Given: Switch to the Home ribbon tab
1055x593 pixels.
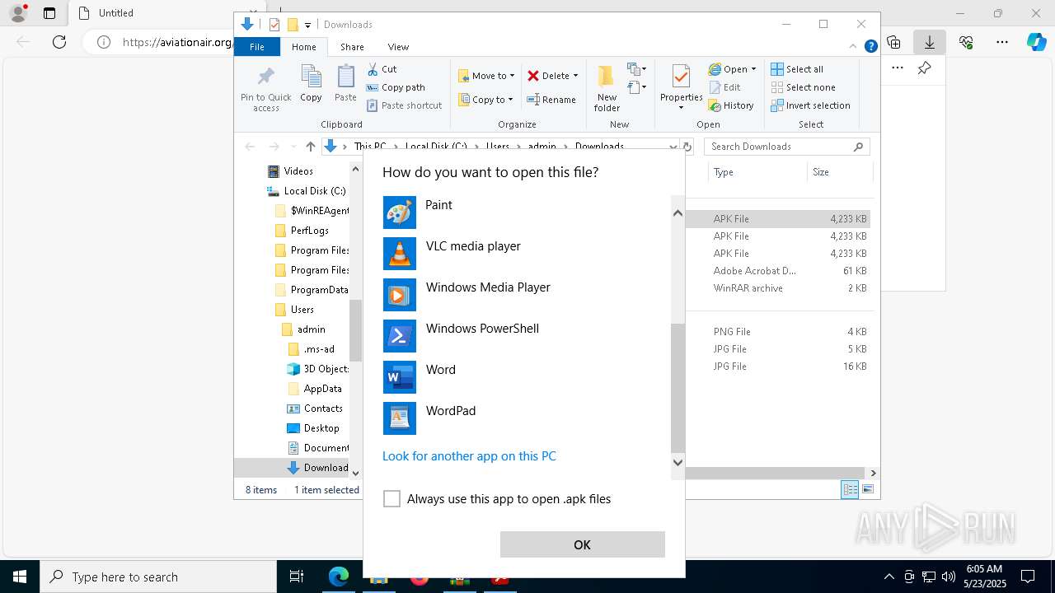Looking at the screenshot, I should click(303, 47).
